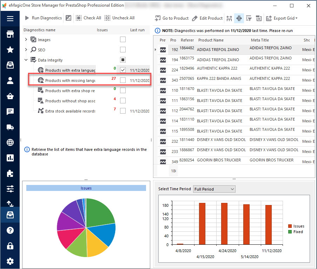This screenshot has height=269, width=317.
Task: Check Products with extra shop records checkbox
Action: click(123, 90)
